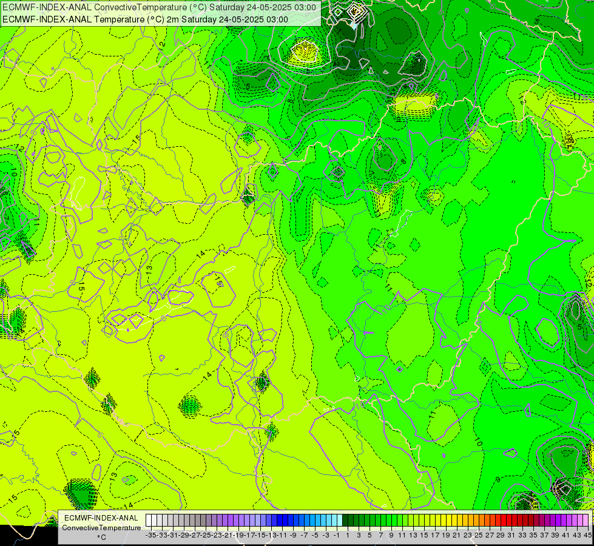Click the '-23' value on the color scale
The height and width of the screenshot is (546, 594).
tap(217, 535)
